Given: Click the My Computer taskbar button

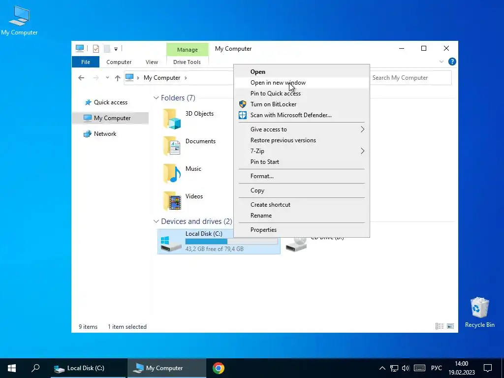Looking at the screenshot, I should point(167,368).
